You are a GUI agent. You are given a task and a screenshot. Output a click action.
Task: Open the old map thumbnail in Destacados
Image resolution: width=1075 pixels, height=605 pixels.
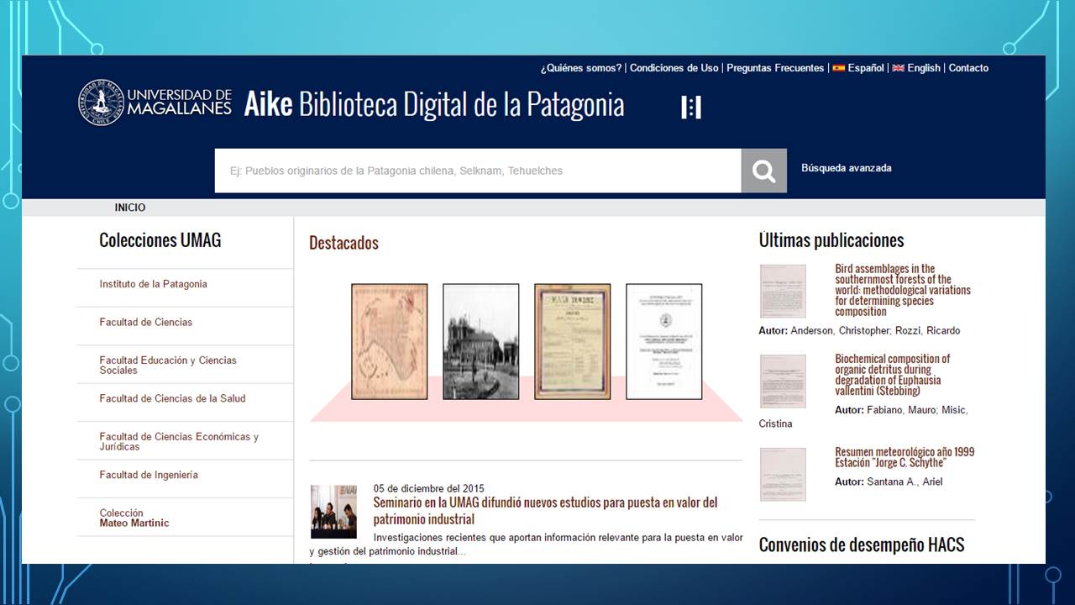[x=389, y=341]
